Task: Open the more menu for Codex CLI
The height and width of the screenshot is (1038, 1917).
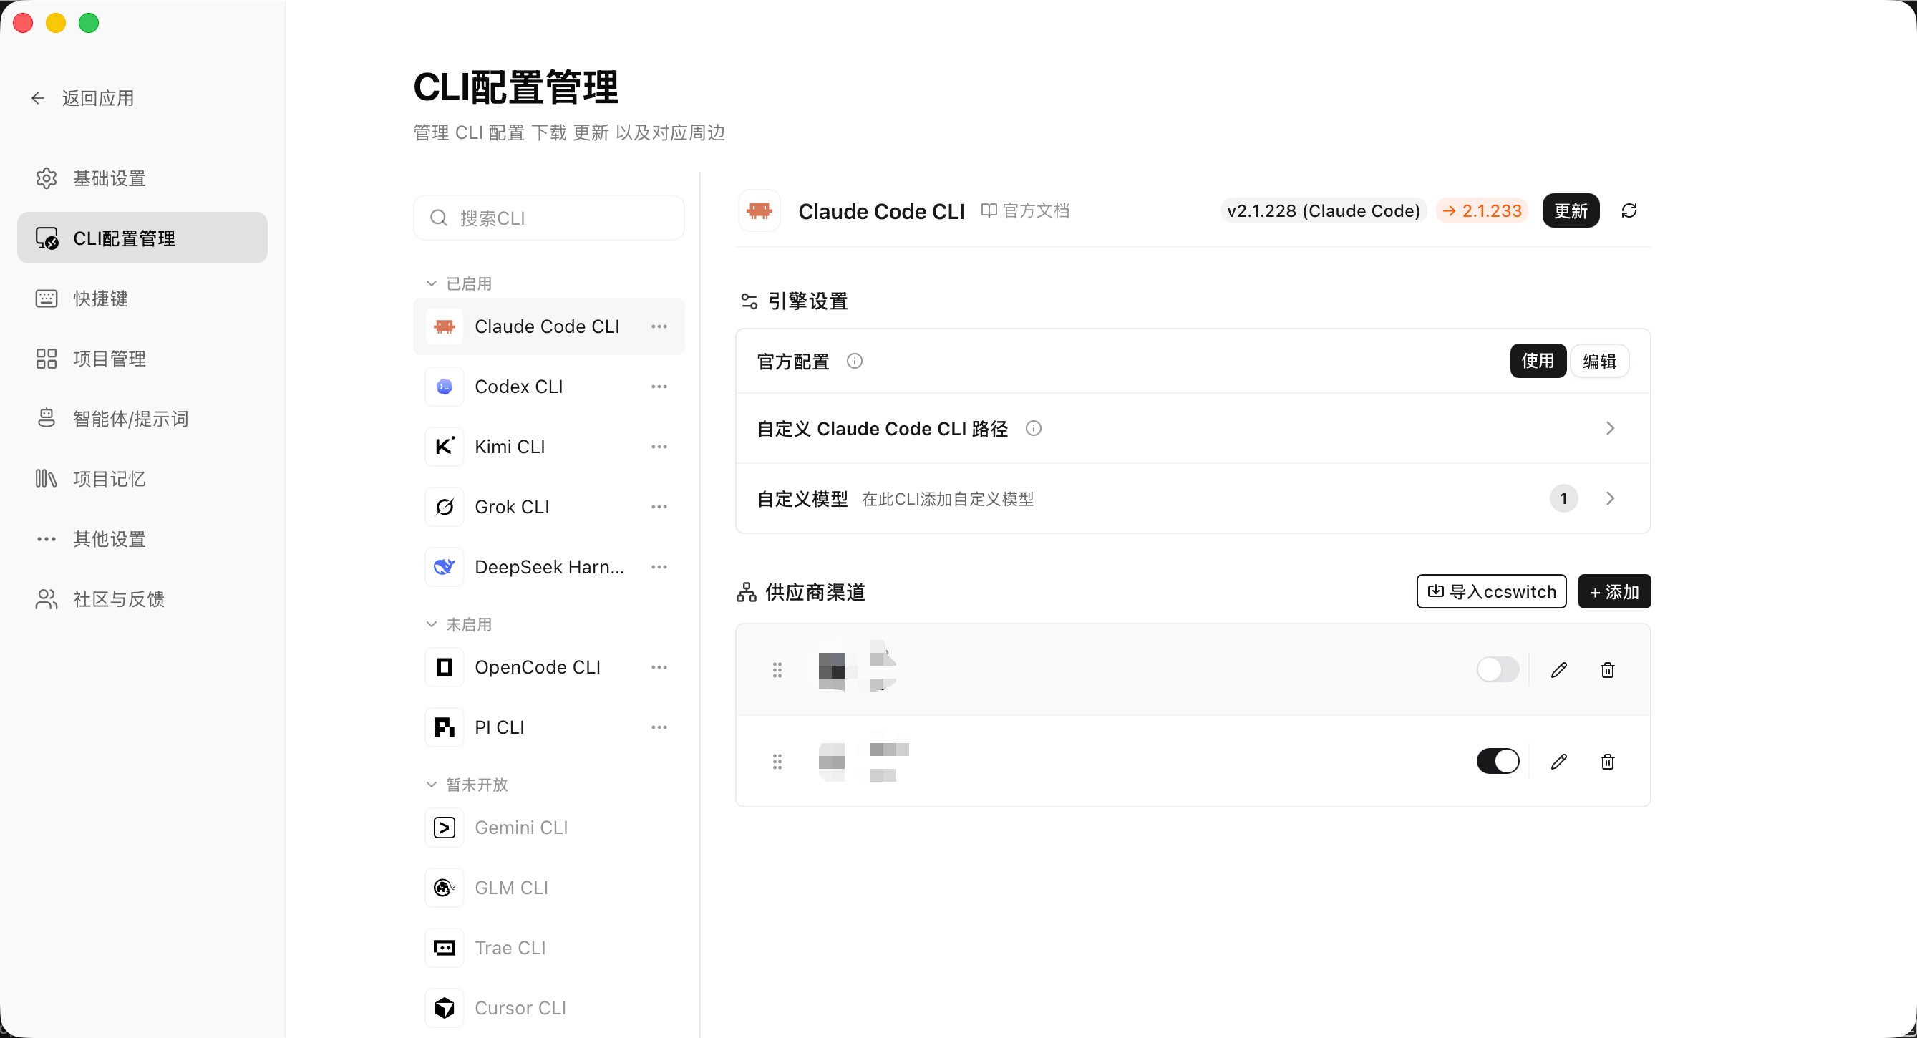Action: [x=659, y=386]
